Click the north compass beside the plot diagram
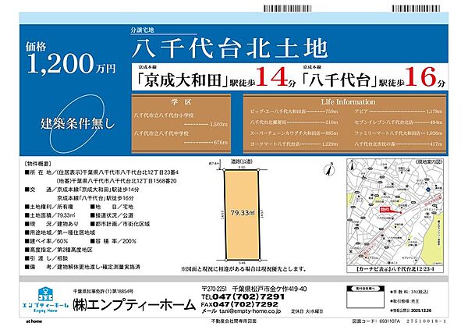The width and height of the screenshot is (468, 330). [x=329, y=169]
